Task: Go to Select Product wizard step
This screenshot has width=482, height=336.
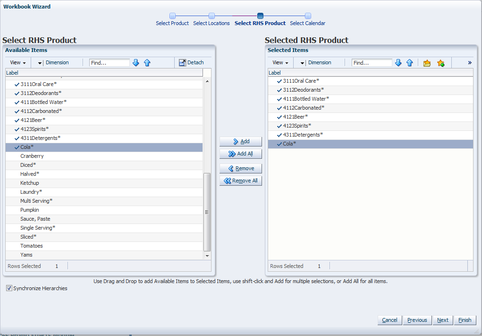Action: coord(172,16)
